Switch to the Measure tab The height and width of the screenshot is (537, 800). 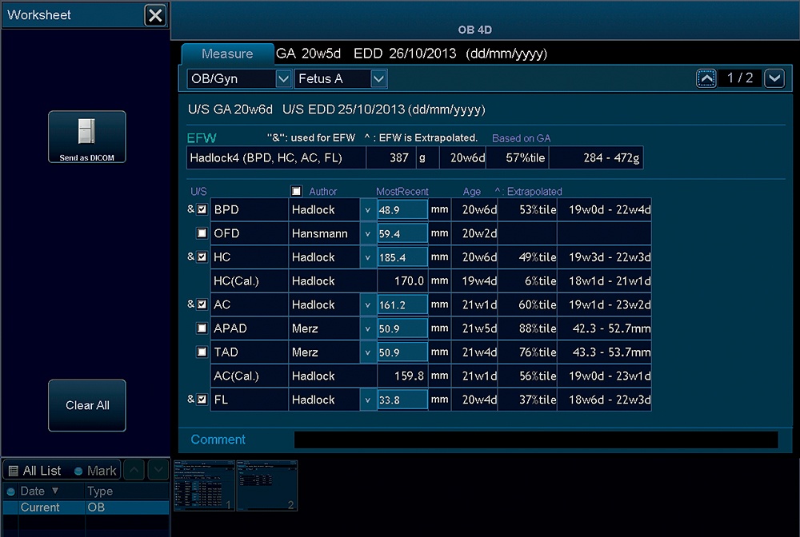(x=227, y=54)
